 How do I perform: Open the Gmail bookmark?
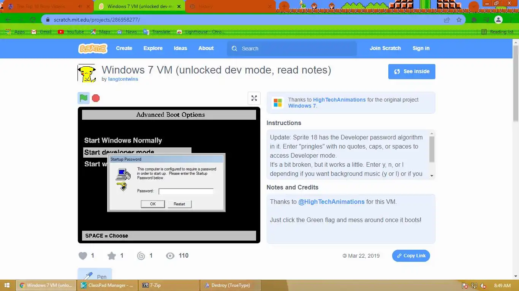(x=41, y=32)
